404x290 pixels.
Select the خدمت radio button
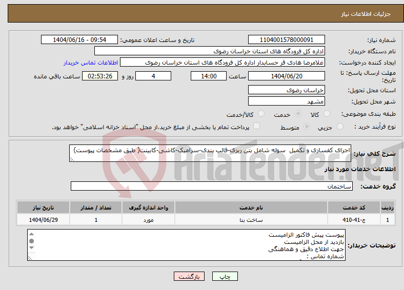click(x=298, y=114)
